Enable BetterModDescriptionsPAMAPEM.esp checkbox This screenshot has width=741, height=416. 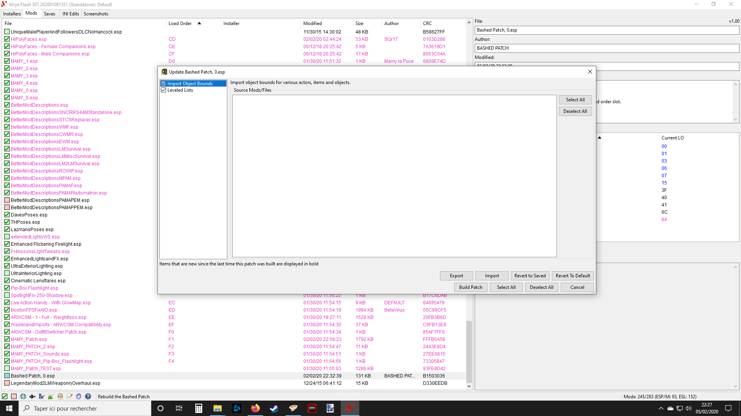(7, 200)
